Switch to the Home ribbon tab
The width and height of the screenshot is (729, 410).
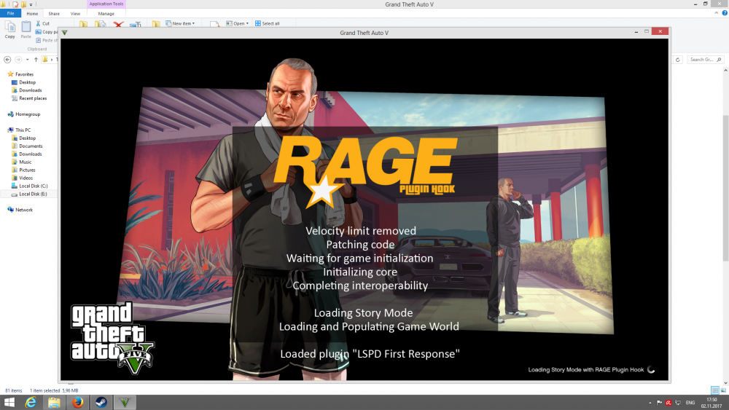click(32, 13)
